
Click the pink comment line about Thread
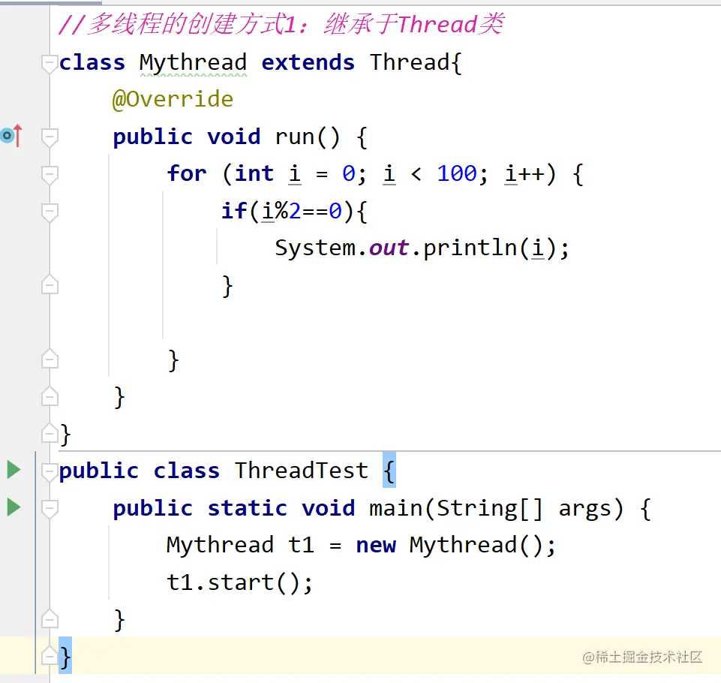[281, 24]
